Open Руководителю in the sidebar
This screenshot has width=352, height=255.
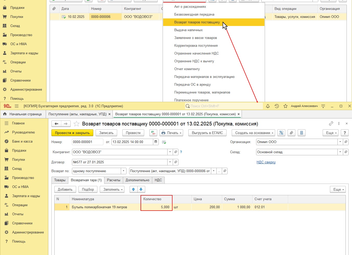pyautogui.click(x=23, y=132)
